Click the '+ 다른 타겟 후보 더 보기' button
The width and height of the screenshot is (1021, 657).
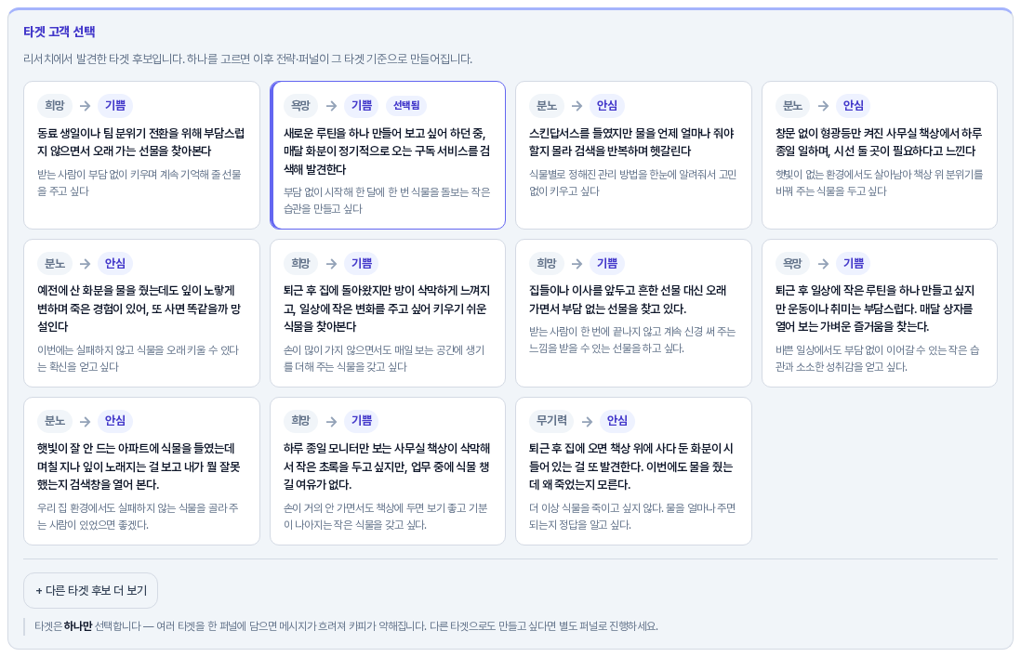point(90,591)
